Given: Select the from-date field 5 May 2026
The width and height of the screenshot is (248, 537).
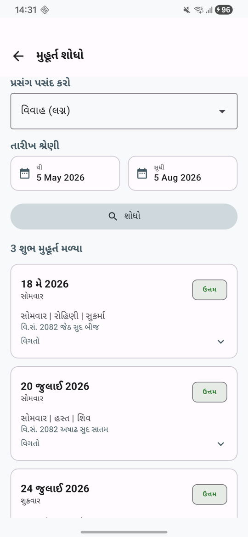Looking at the screenshot, I should [x=65, y=173].
